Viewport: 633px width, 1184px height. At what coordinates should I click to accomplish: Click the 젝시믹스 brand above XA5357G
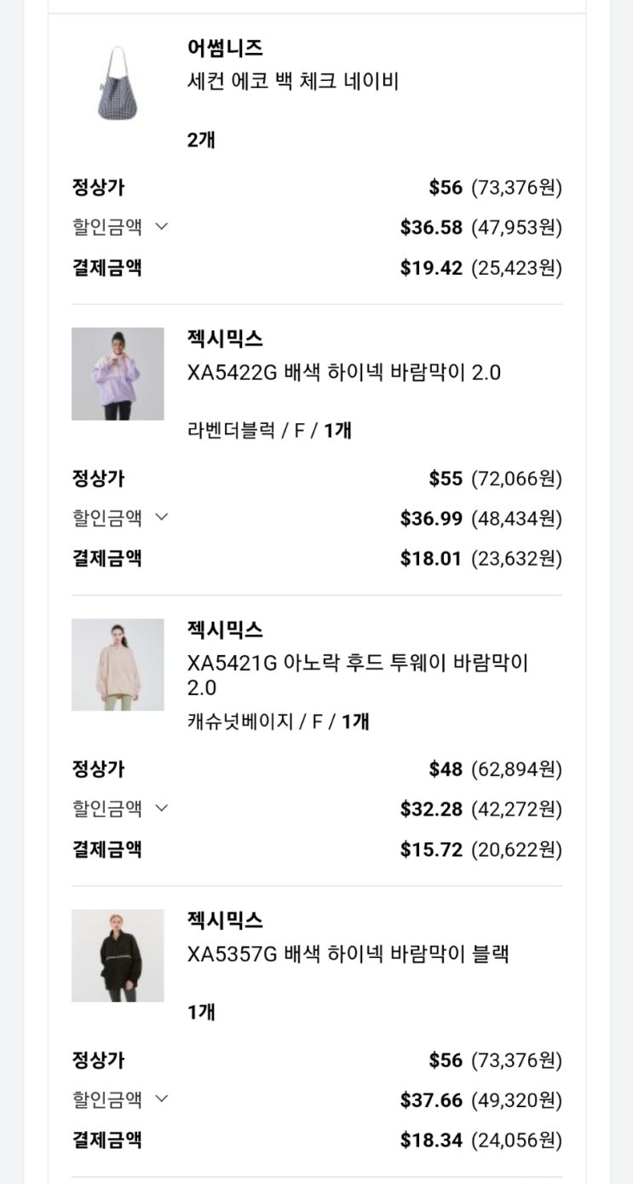pos(225,920)
